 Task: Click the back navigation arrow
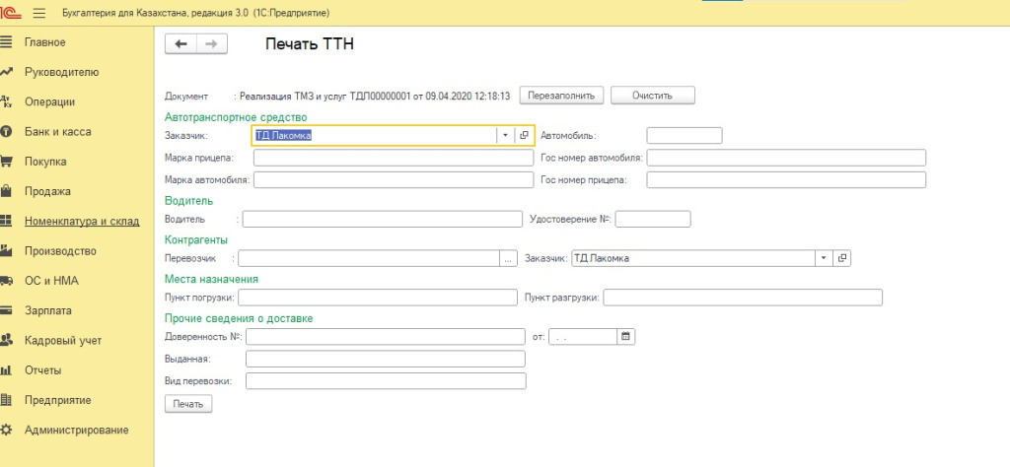pos(180,43)
